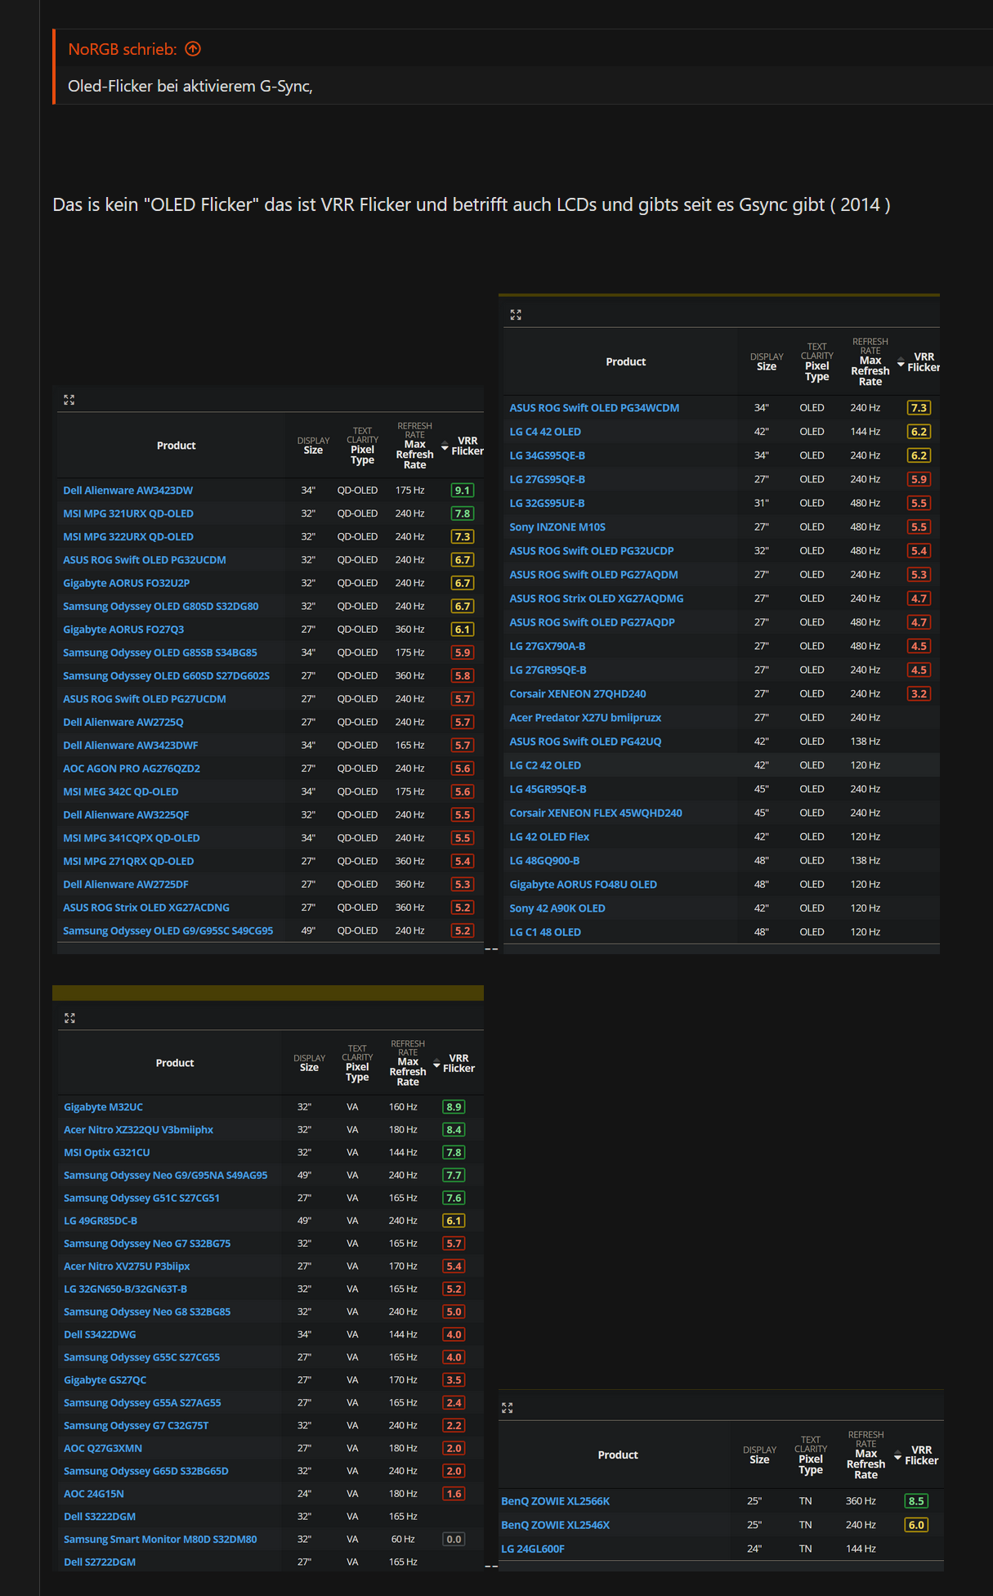Open LG C2 42 OLED link
This screenshot has width=993, height=1596.
pyautogui.click(x=545, y=765)
